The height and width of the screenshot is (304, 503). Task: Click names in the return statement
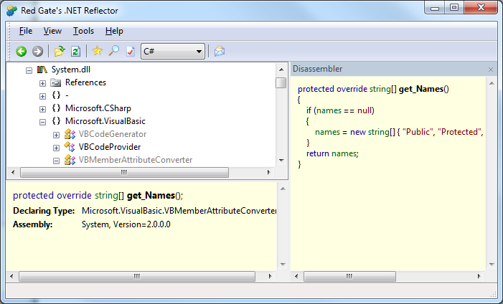point(344,153)
